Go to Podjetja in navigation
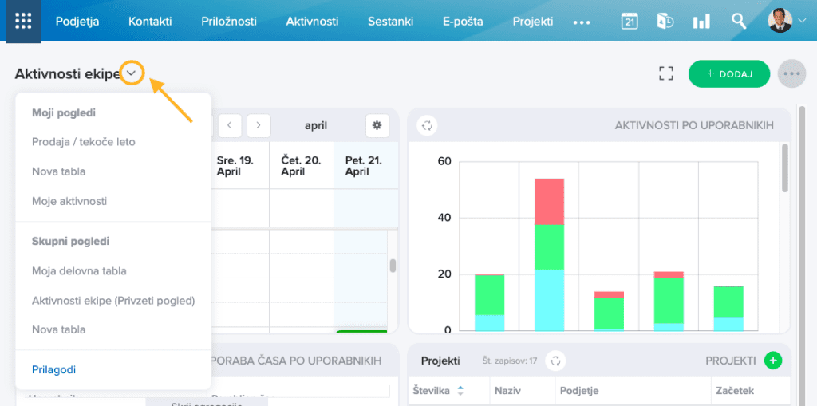The width and height of the screenshot is (817, 406). (x=77, y=22)
